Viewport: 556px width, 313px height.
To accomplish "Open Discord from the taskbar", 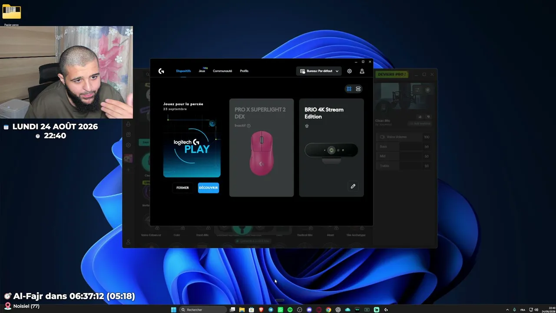I will 309,310.
